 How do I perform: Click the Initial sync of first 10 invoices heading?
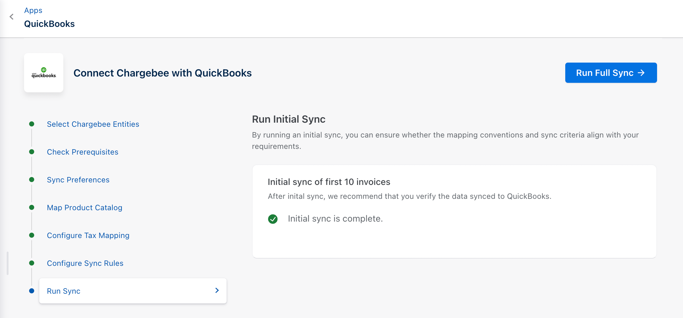click(x=329, y=182)
